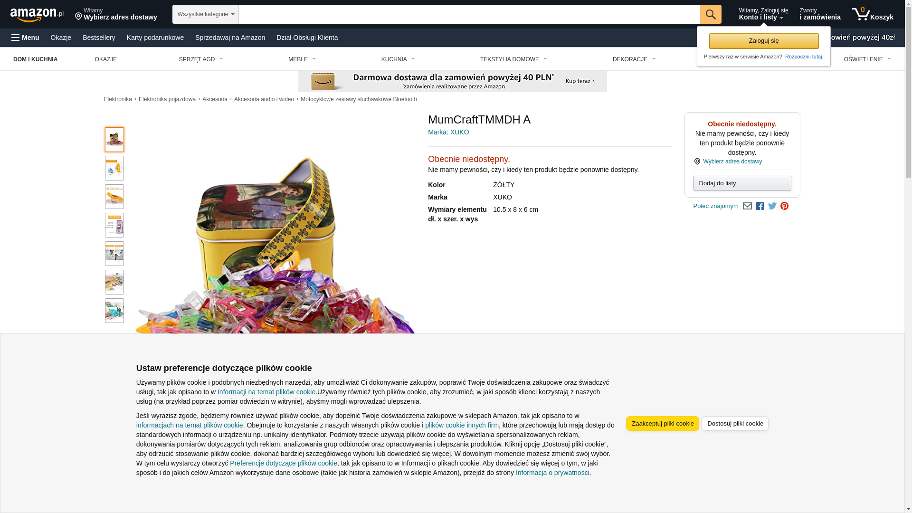Open Karty podarunkowe in navigation bar
Image resolution: width=912 pixels, height=513 pixels.
click(x=155, y=38)
